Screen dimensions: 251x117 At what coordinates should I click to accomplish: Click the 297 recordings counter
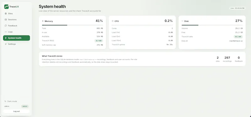pyautogui.click(x=227, y=59)
